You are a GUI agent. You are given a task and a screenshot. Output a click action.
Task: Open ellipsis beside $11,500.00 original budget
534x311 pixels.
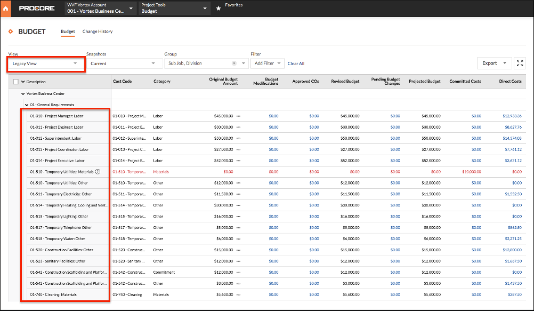pyautogui.click(x=238, y=194)
